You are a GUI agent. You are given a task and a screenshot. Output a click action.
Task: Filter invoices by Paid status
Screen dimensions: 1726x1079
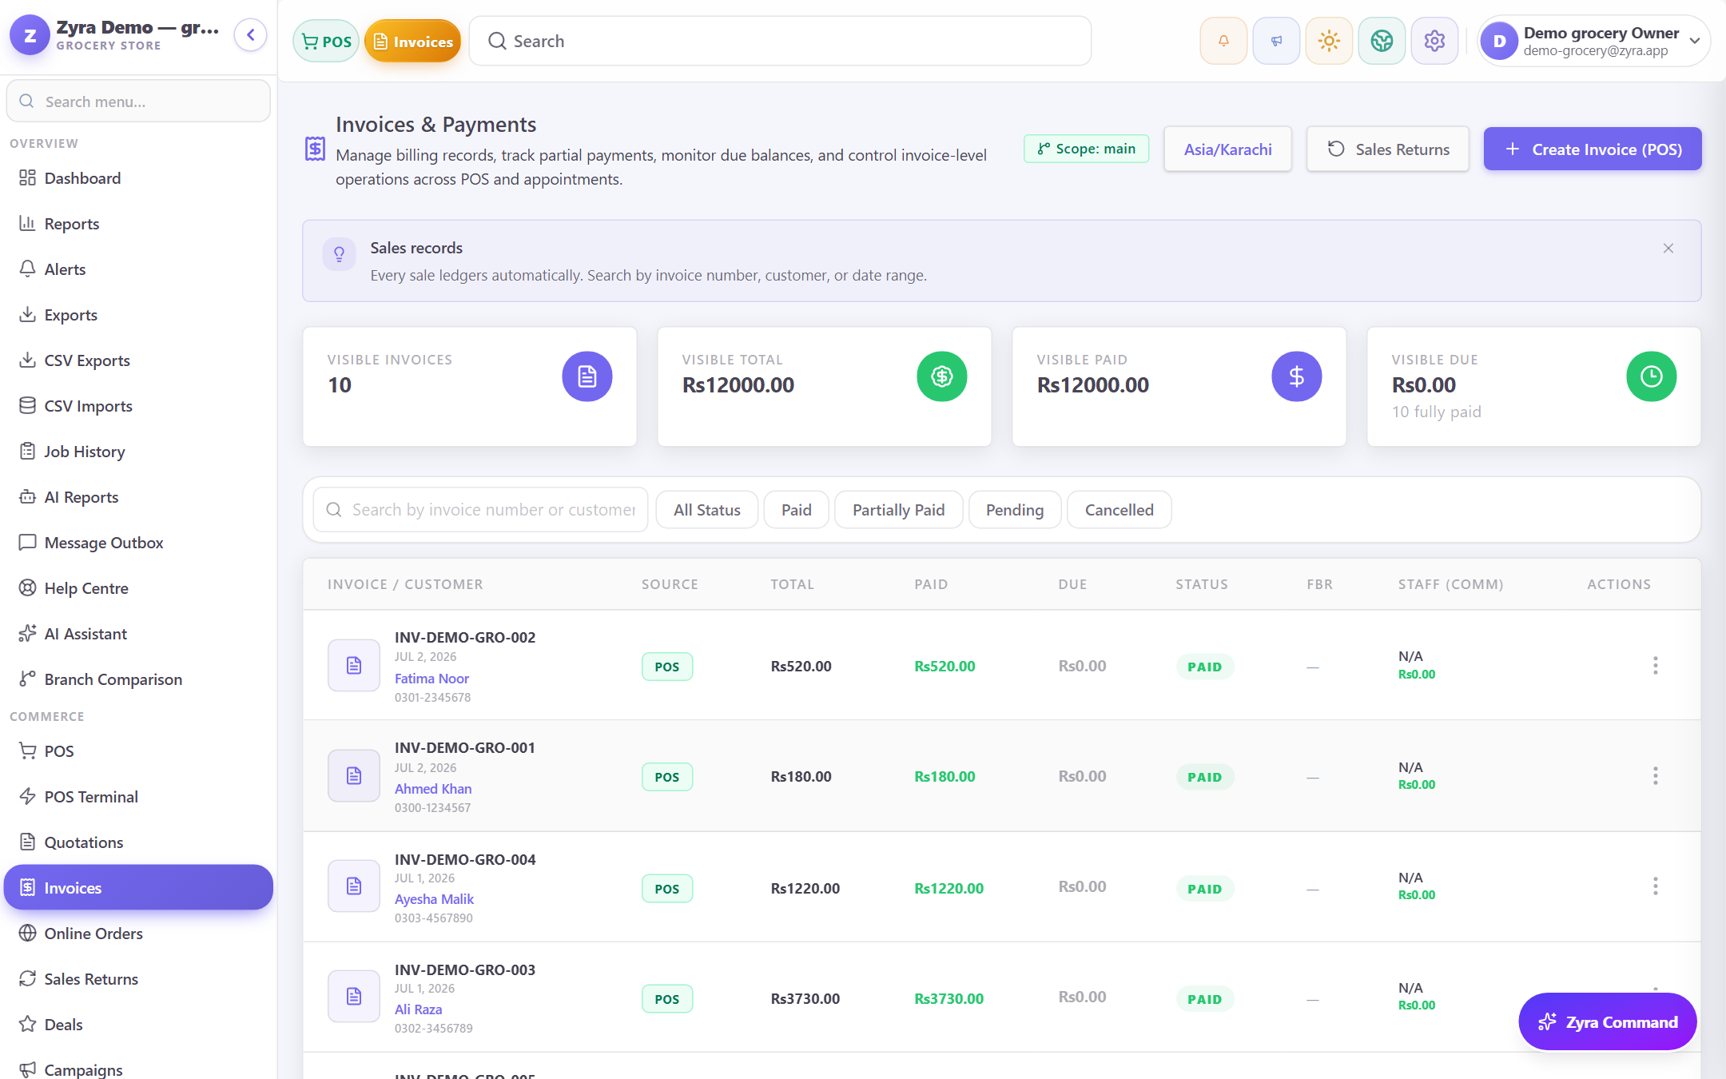coord(797,510)
